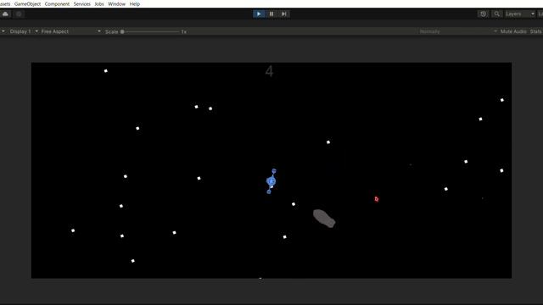Click the Scale slider handle

pos(122,31)
